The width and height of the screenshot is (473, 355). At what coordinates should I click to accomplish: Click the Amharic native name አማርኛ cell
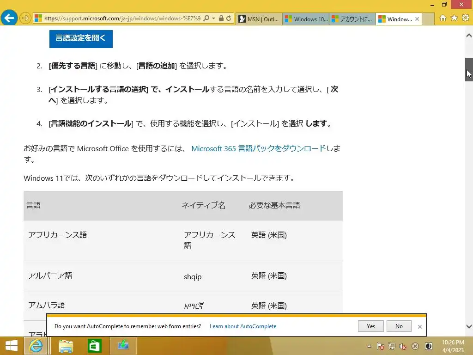[x=194, y=306]
